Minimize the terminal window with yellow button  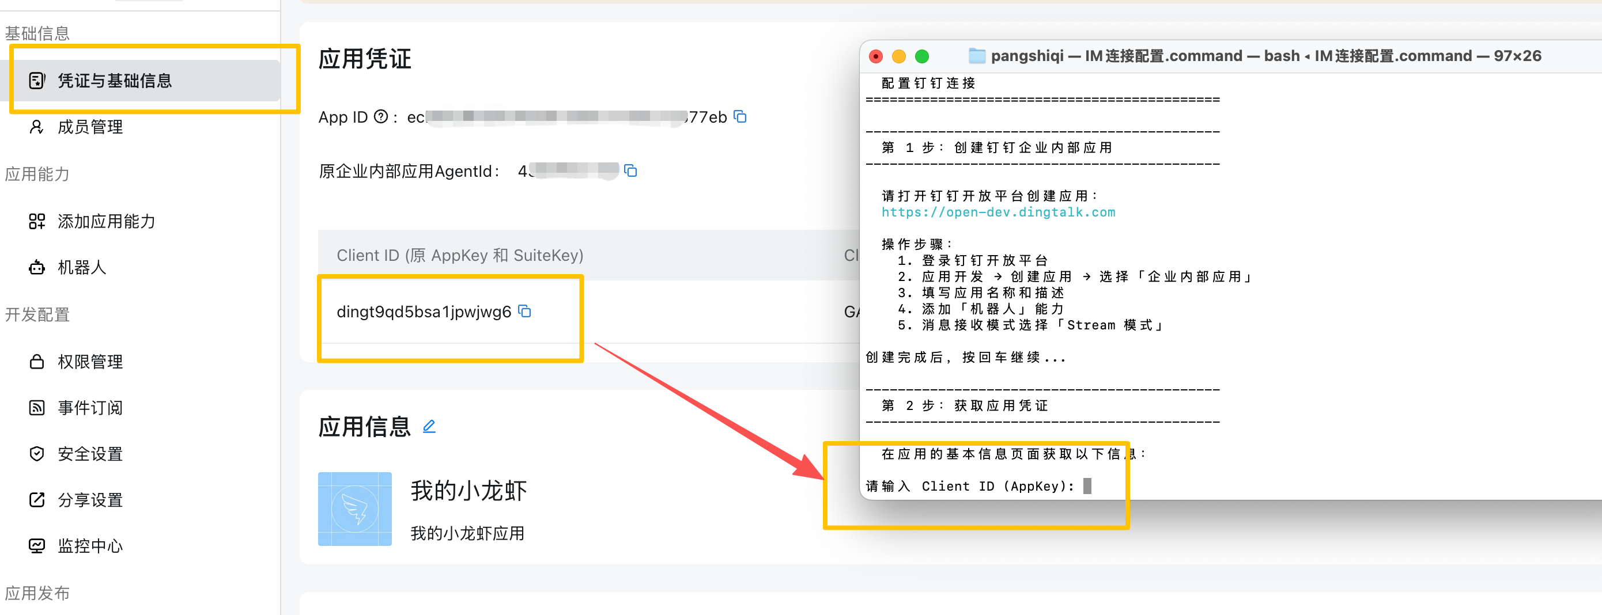point(898,56)
